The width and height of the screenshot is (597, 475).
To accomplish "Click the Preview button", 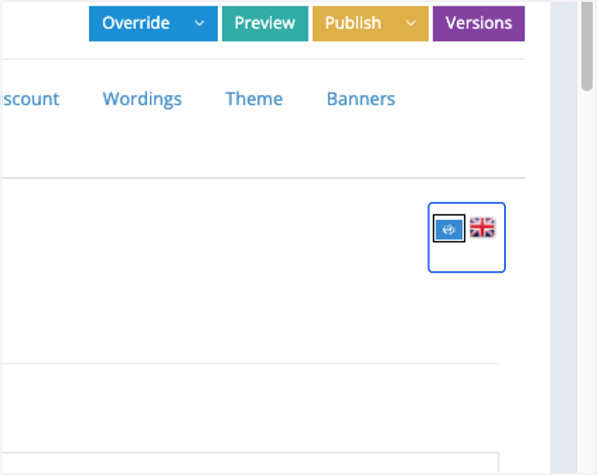I will [265, 23].
